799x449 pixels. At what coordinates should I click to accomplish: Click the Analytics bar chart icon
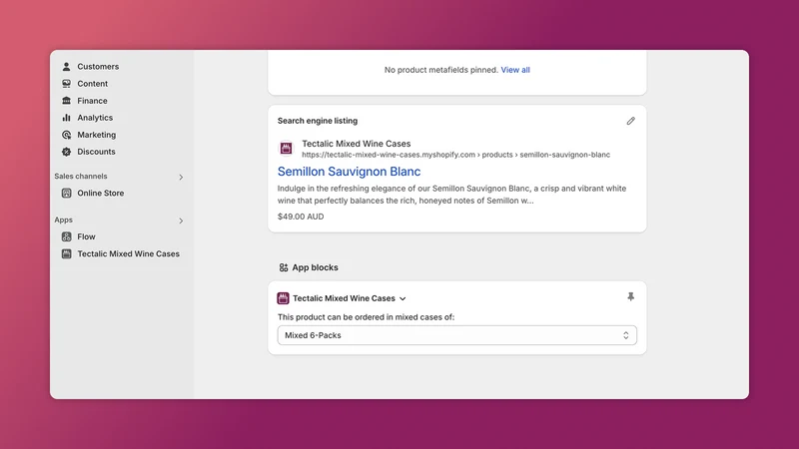66,118
